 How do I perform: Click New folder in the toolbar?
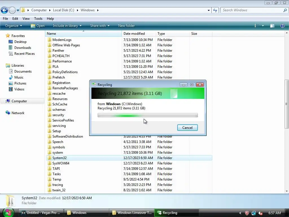point(126,26)
